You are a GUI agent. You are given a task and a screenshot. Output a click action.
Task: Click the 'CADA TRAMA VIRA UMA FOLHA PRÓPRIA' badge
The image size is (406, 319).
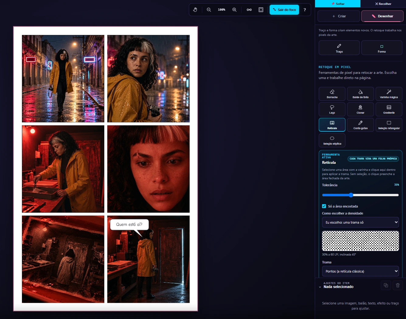pyautogui.click(x=373, y=159)
